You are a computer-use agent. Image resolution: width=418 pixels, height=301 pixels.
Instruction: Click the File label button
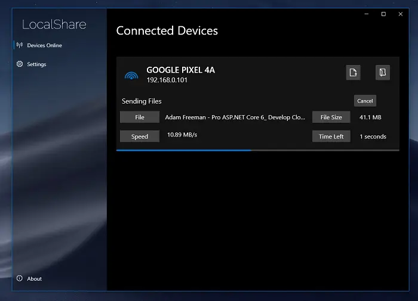(x=140, y=117)
